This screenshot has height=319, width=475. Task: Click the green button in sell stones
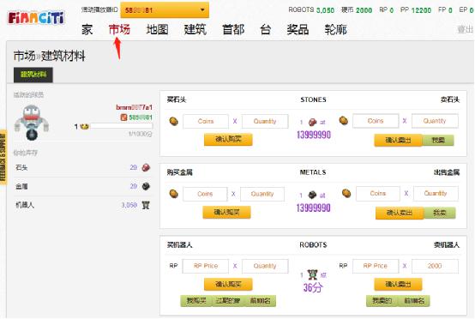point(438,141)
